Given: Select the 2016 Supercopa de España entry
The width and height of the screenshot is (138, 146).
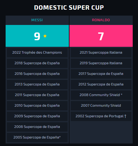Looking at the screenshot, I should point(37,74).
